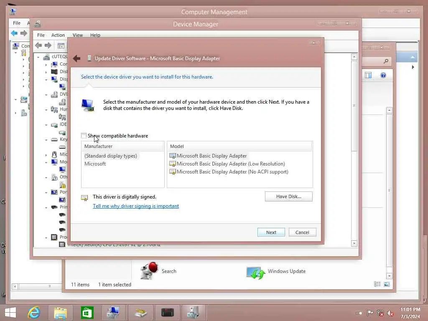Collapse the Print queues node
Image resolution: width=428 pixels, height=321 pixels.
(46, 208)
